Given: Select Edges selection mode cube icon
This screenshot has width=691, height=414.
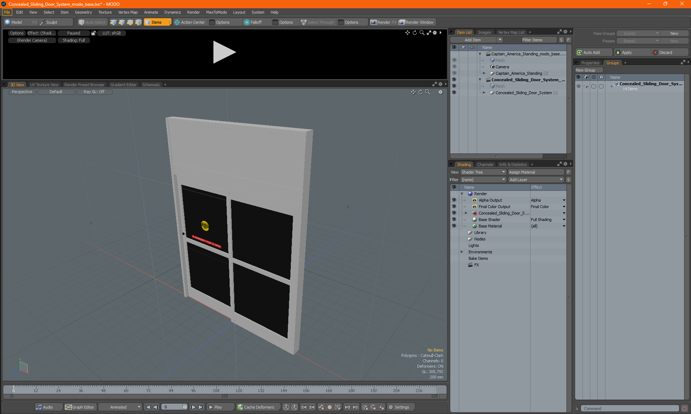Looking at the screenshot, I should pyautogui.click(x=122, y=22).
